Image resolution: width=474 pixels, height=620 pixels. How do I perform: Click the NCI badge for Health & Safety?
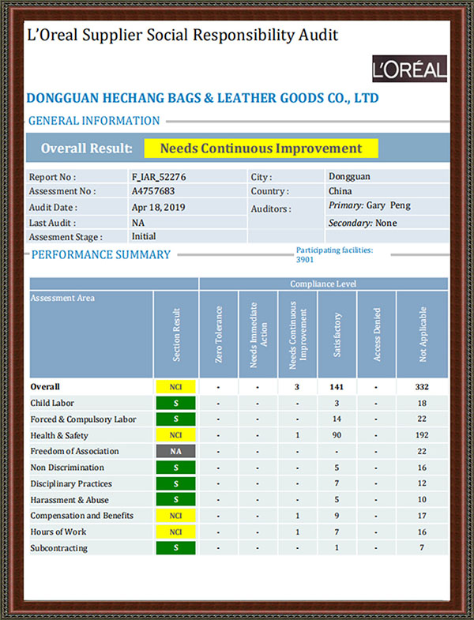[x=175, y=435]
